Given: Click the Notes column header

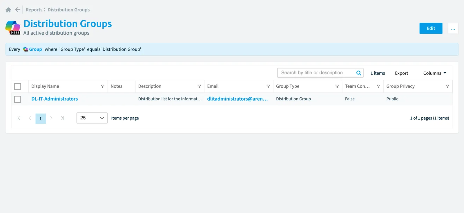Looking at the screenshot, I should 116,86.
